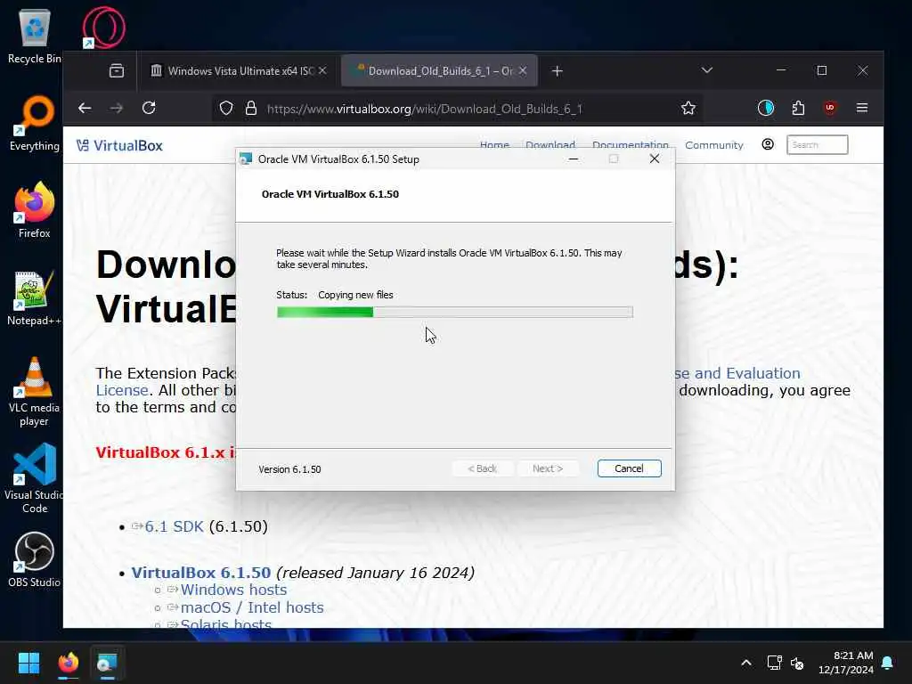
Task: Click the muted volume tray icon
Action: 797,663
